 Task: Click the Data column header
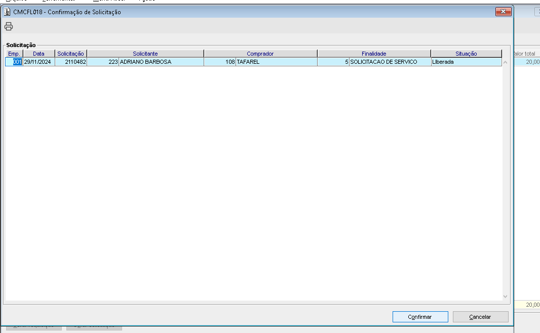click(39, 54)
